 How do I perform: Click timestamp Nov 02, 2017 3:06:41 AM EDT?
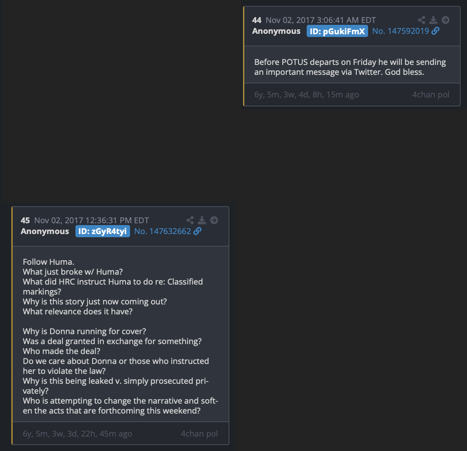click(x=321, y=20)
